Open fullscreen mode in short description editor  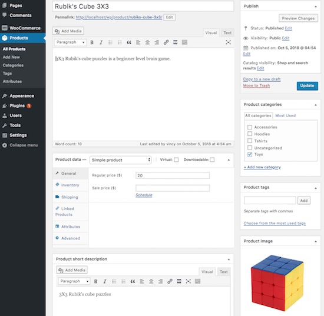click(189, 281)
